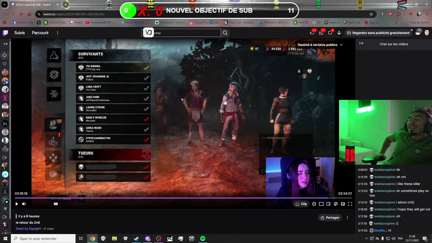Show hidden system tray icons
432x243 pixels.
367,239
